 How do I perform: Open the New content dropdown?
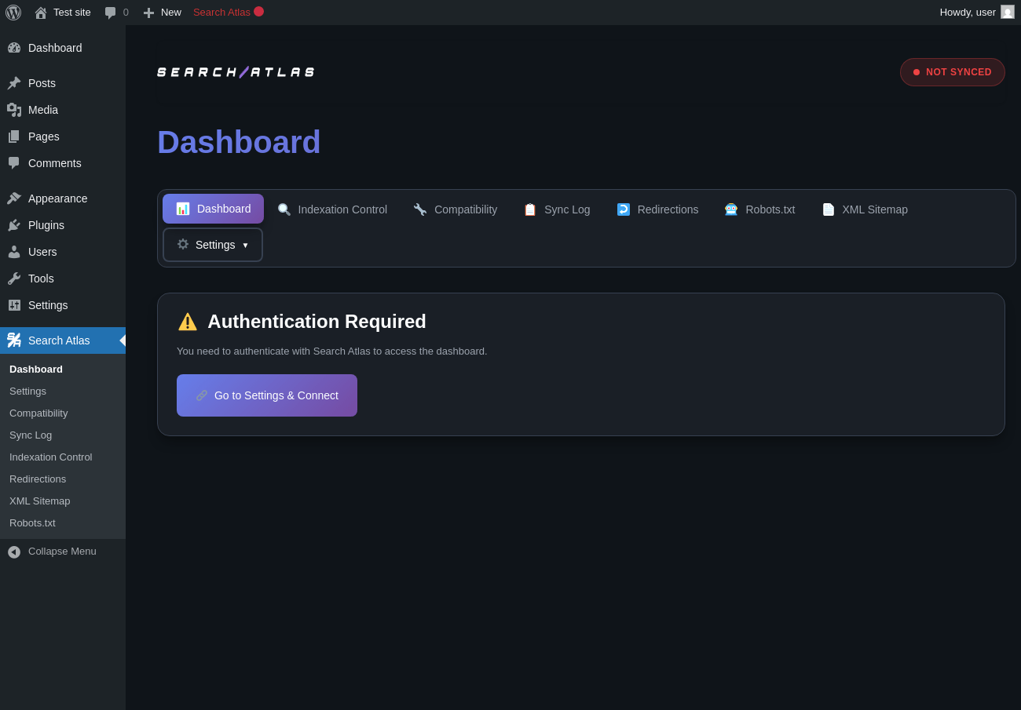pyautogui.click(x=163, y=13)
